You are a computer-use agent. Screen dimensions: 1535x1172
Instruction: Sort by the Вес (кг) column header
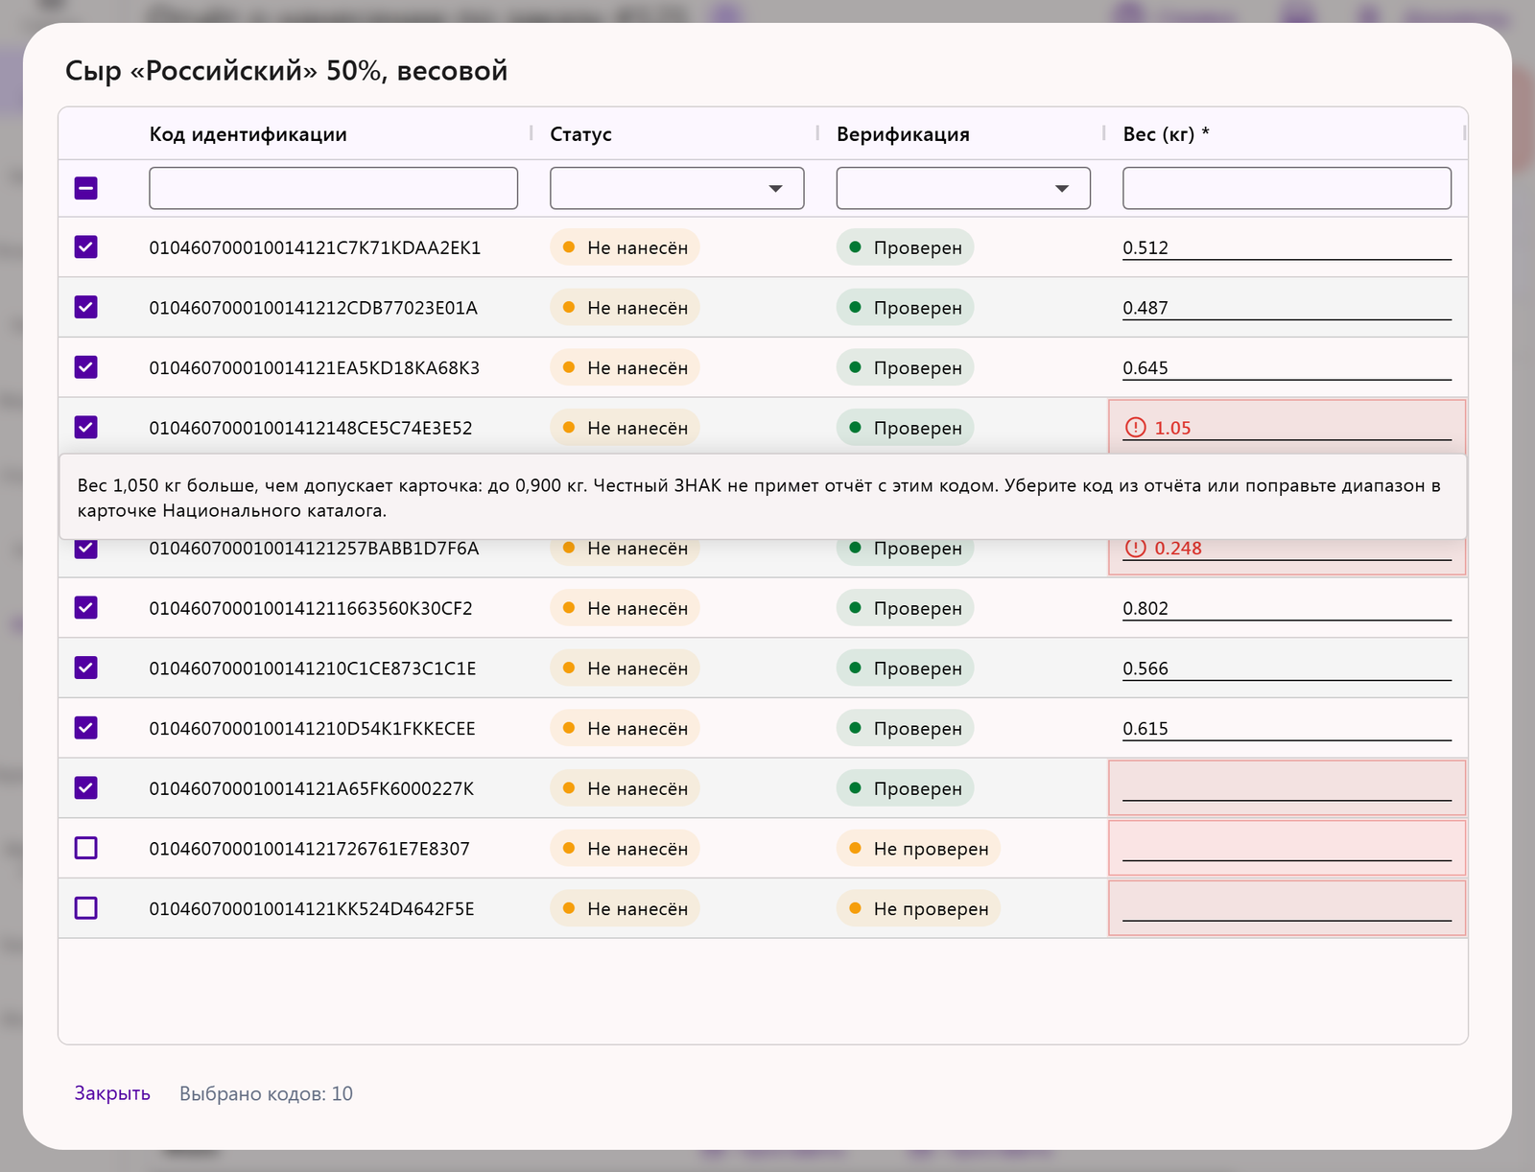click(1166, 134)
